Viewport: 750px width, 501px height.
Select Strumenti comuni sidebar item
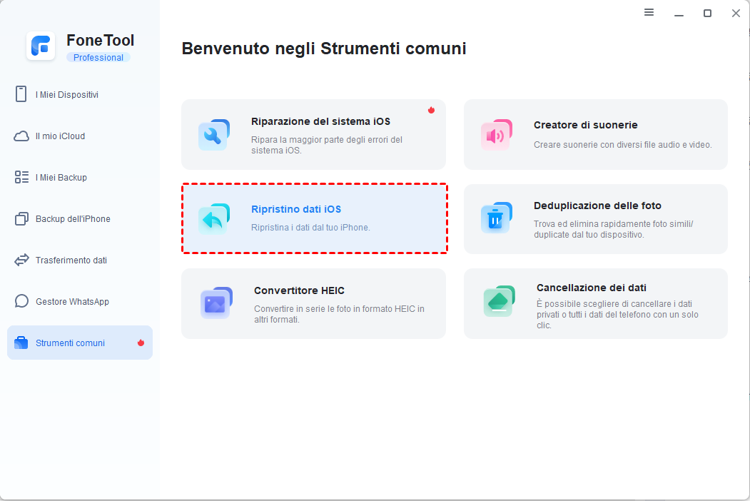click(x=70, y=343)
